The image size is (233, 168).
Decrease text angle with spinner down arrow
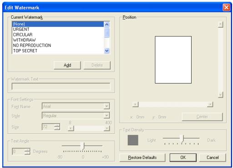[x=27, y=153]
